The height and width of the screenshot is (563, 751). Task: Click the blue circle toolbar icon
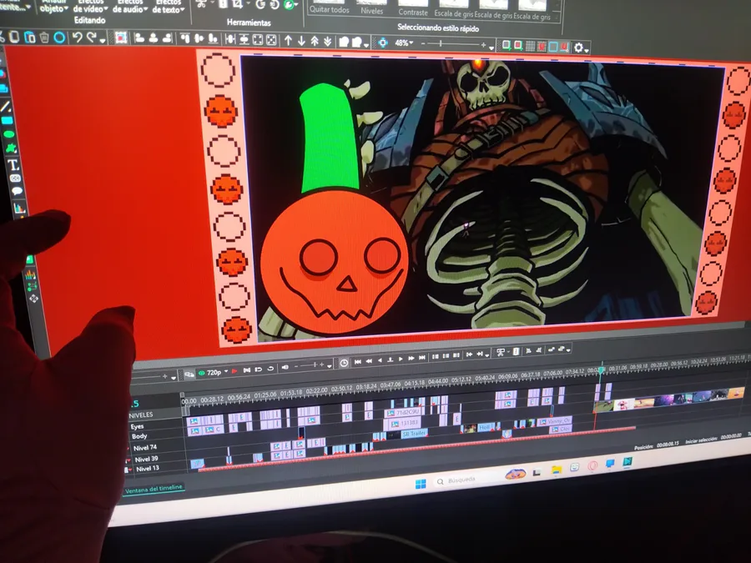tap(59, 38)
